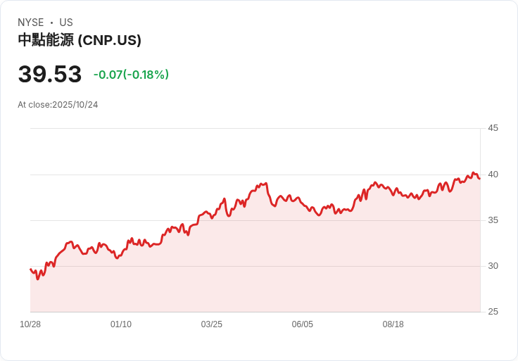The width and height of the screenshot is (518, 361).
Task: Click the At close:2025/10/24 timestamp
Action: [58, 105]
